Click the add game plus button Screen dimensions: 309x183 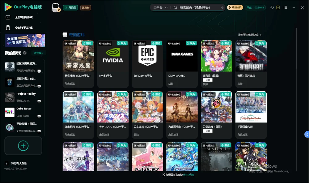tap(23, 146)
